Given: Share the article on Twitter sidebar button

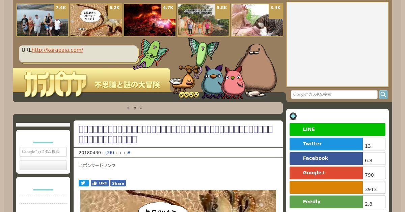Looking at the screenshot, I should pos(326,144).
